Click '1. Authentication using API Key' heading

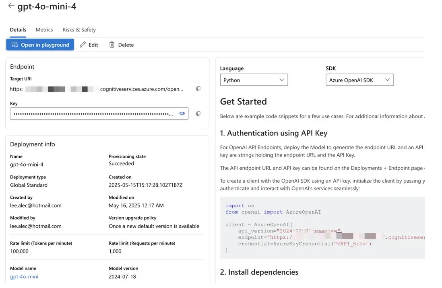click(273, 133)
